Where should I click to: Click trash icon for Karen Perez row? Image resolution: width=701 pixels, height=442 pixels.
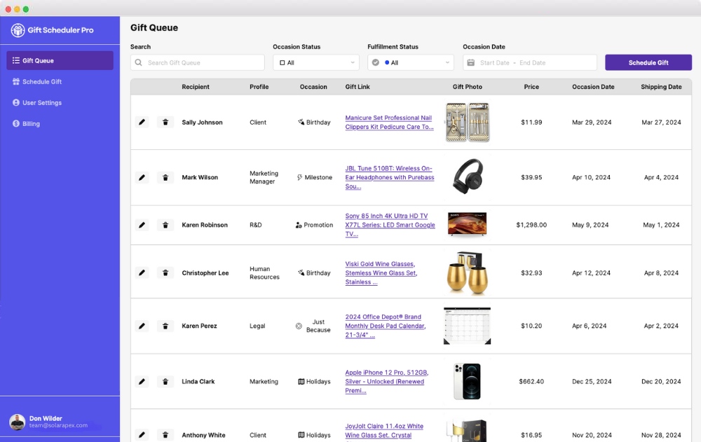pos(165,326)
